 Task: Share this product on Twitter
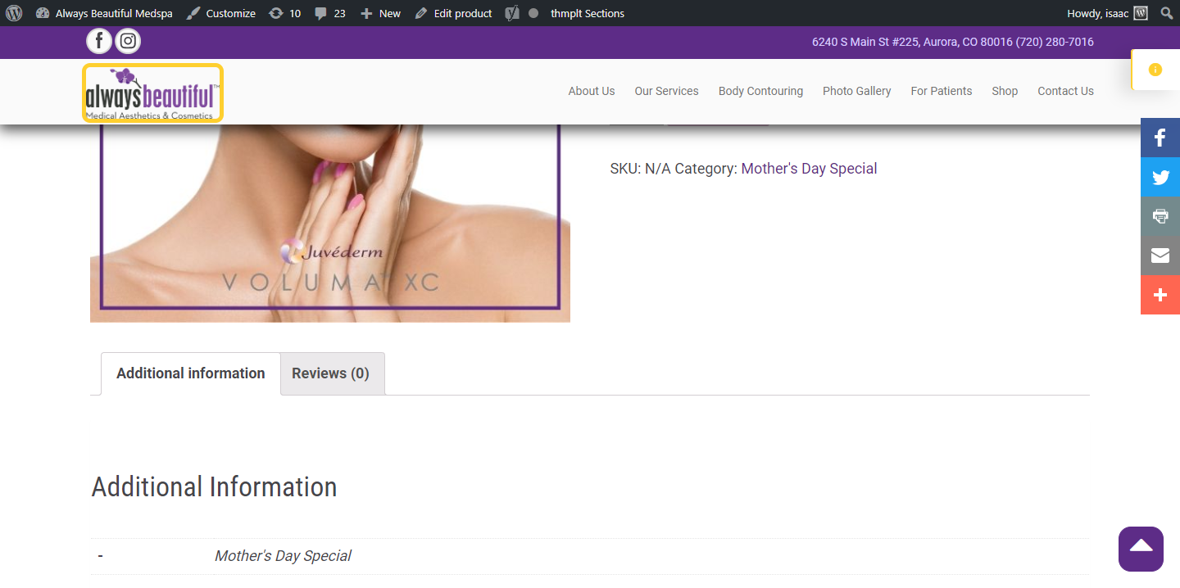point(1160,177)
